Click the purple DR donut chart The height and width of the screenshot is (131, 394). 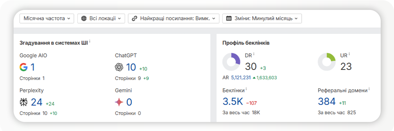point(231,62)
